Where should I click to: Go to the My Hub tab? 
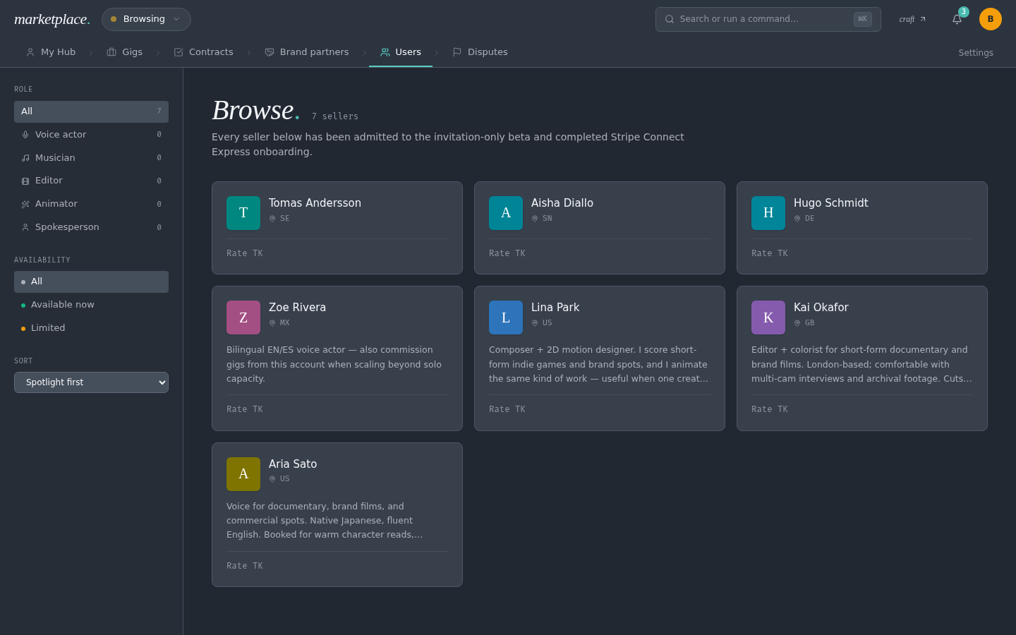click(51, 52)
